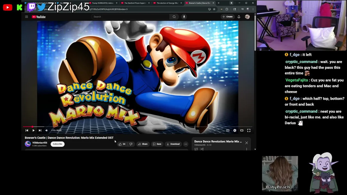This screenshot has height=195, width=347.
Task: Open the YouTube notifications bell
Action: [x=239, y=17]
